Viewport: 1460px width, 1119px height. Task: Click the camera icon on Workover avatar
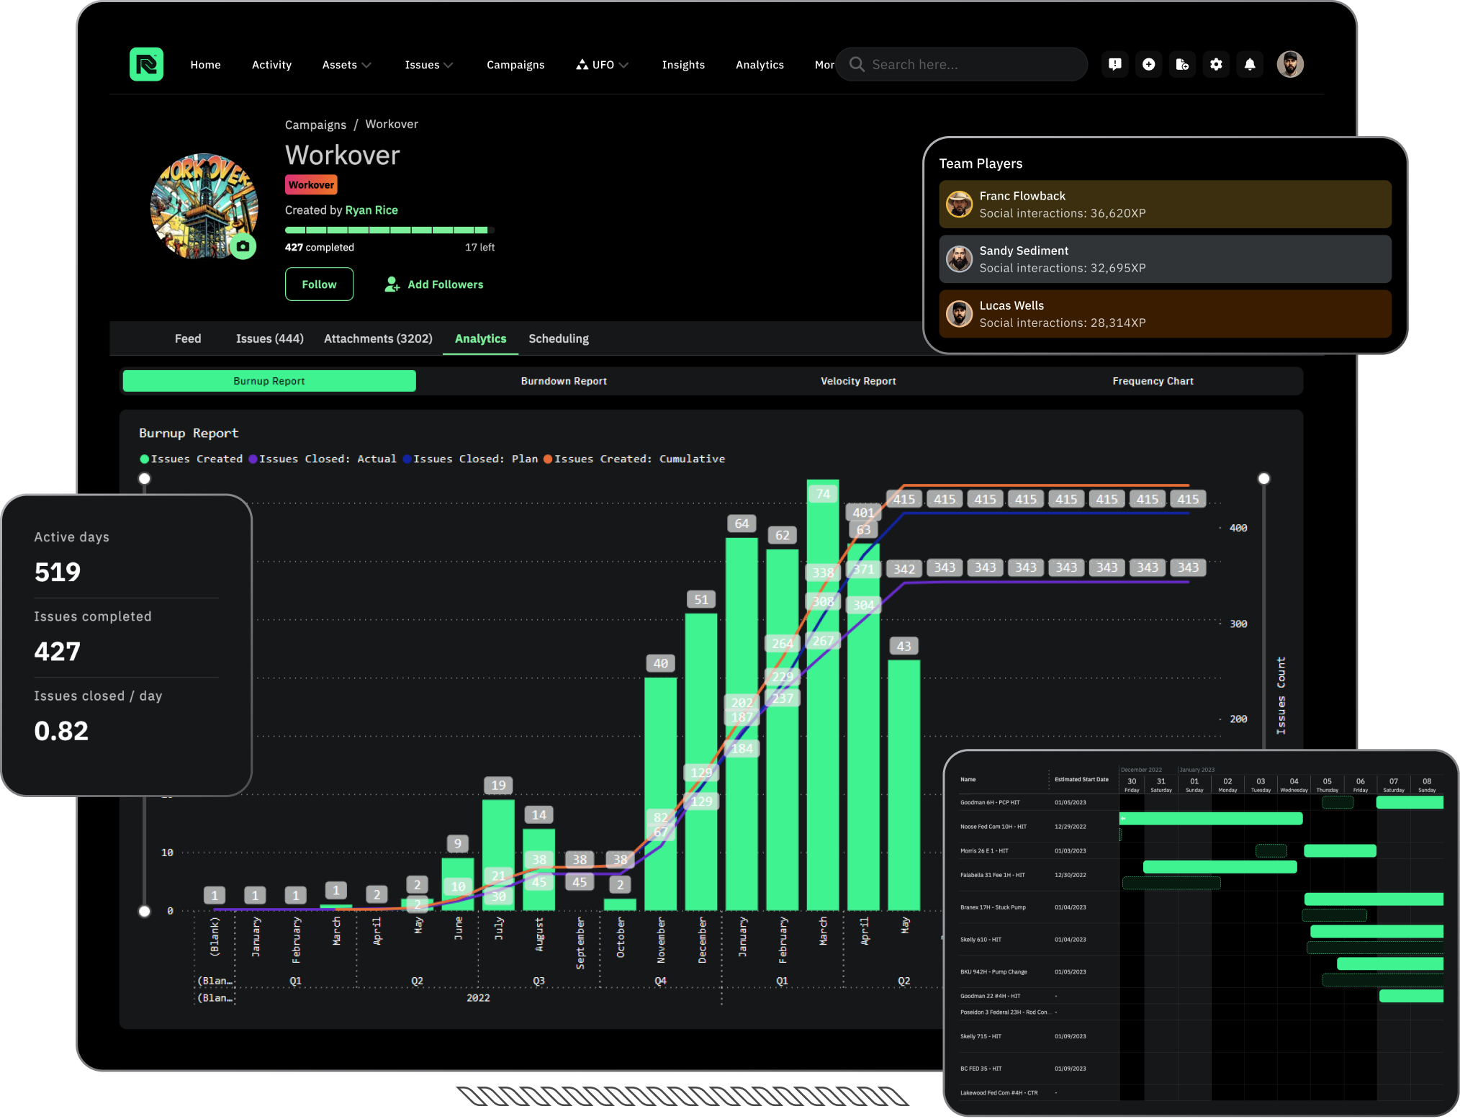tap(243, 246)
